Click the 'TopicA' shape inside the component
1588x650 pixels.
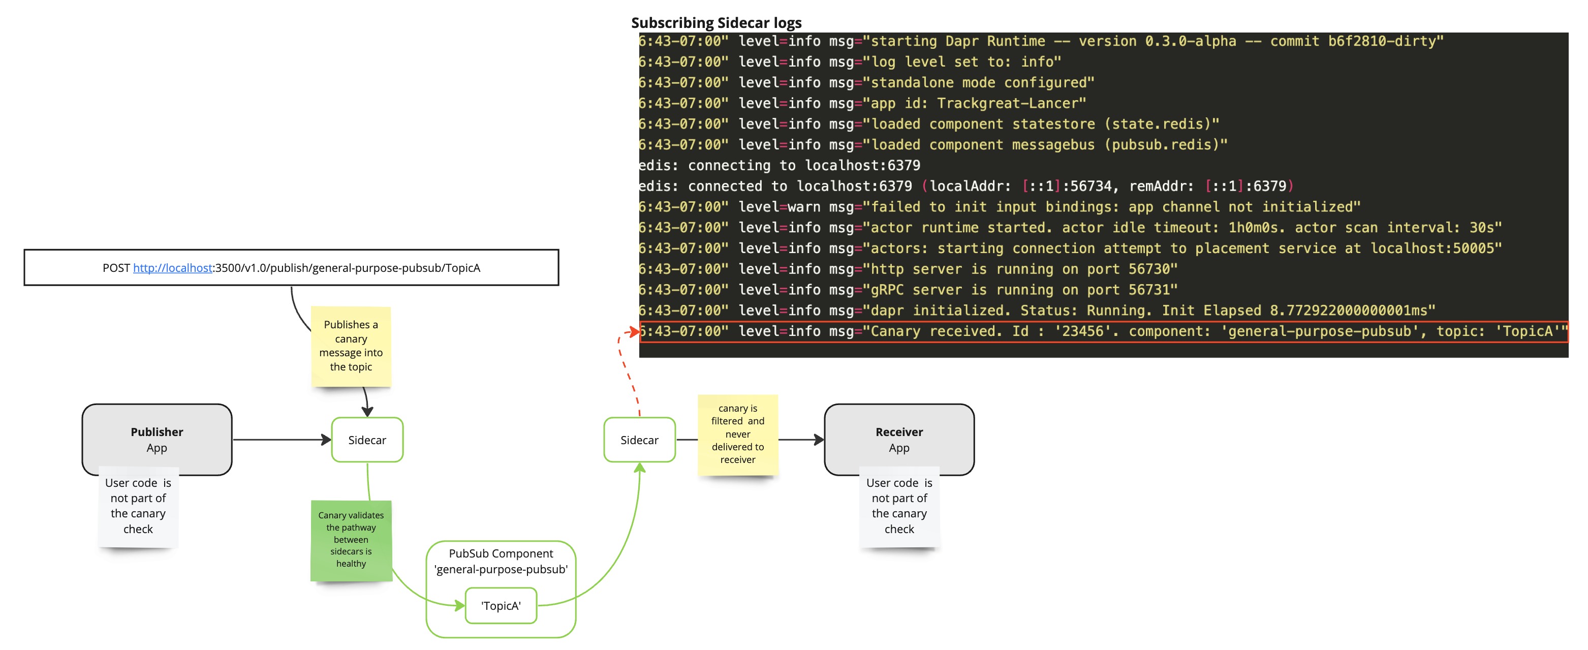point(501,606)
